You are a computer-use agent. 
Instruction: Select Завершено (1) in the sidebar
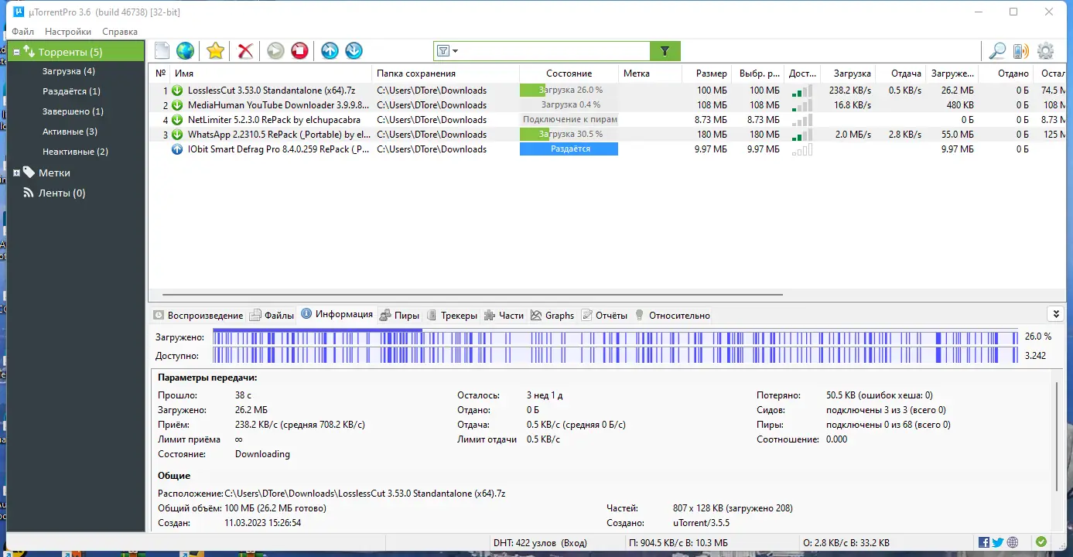[73, 111]
